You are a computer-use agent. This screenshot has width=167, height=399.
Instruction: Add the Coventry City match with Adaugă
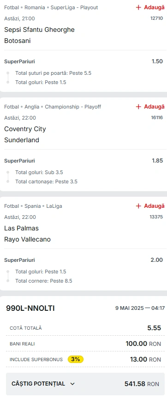(150, 107)
